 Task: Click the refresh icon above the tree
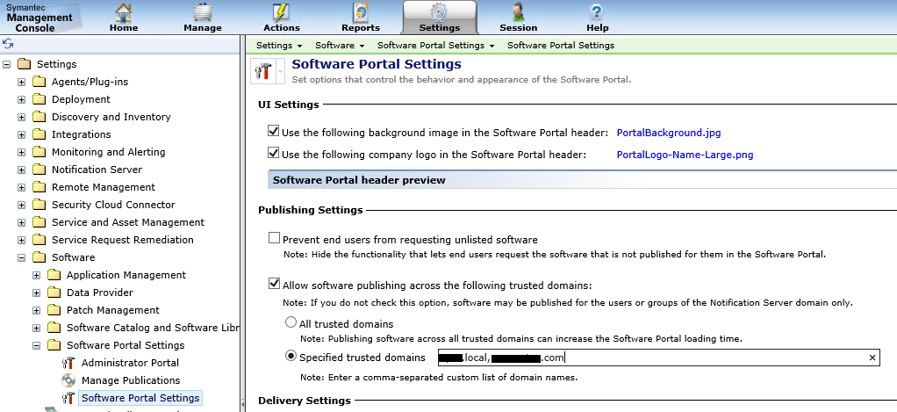8,44
